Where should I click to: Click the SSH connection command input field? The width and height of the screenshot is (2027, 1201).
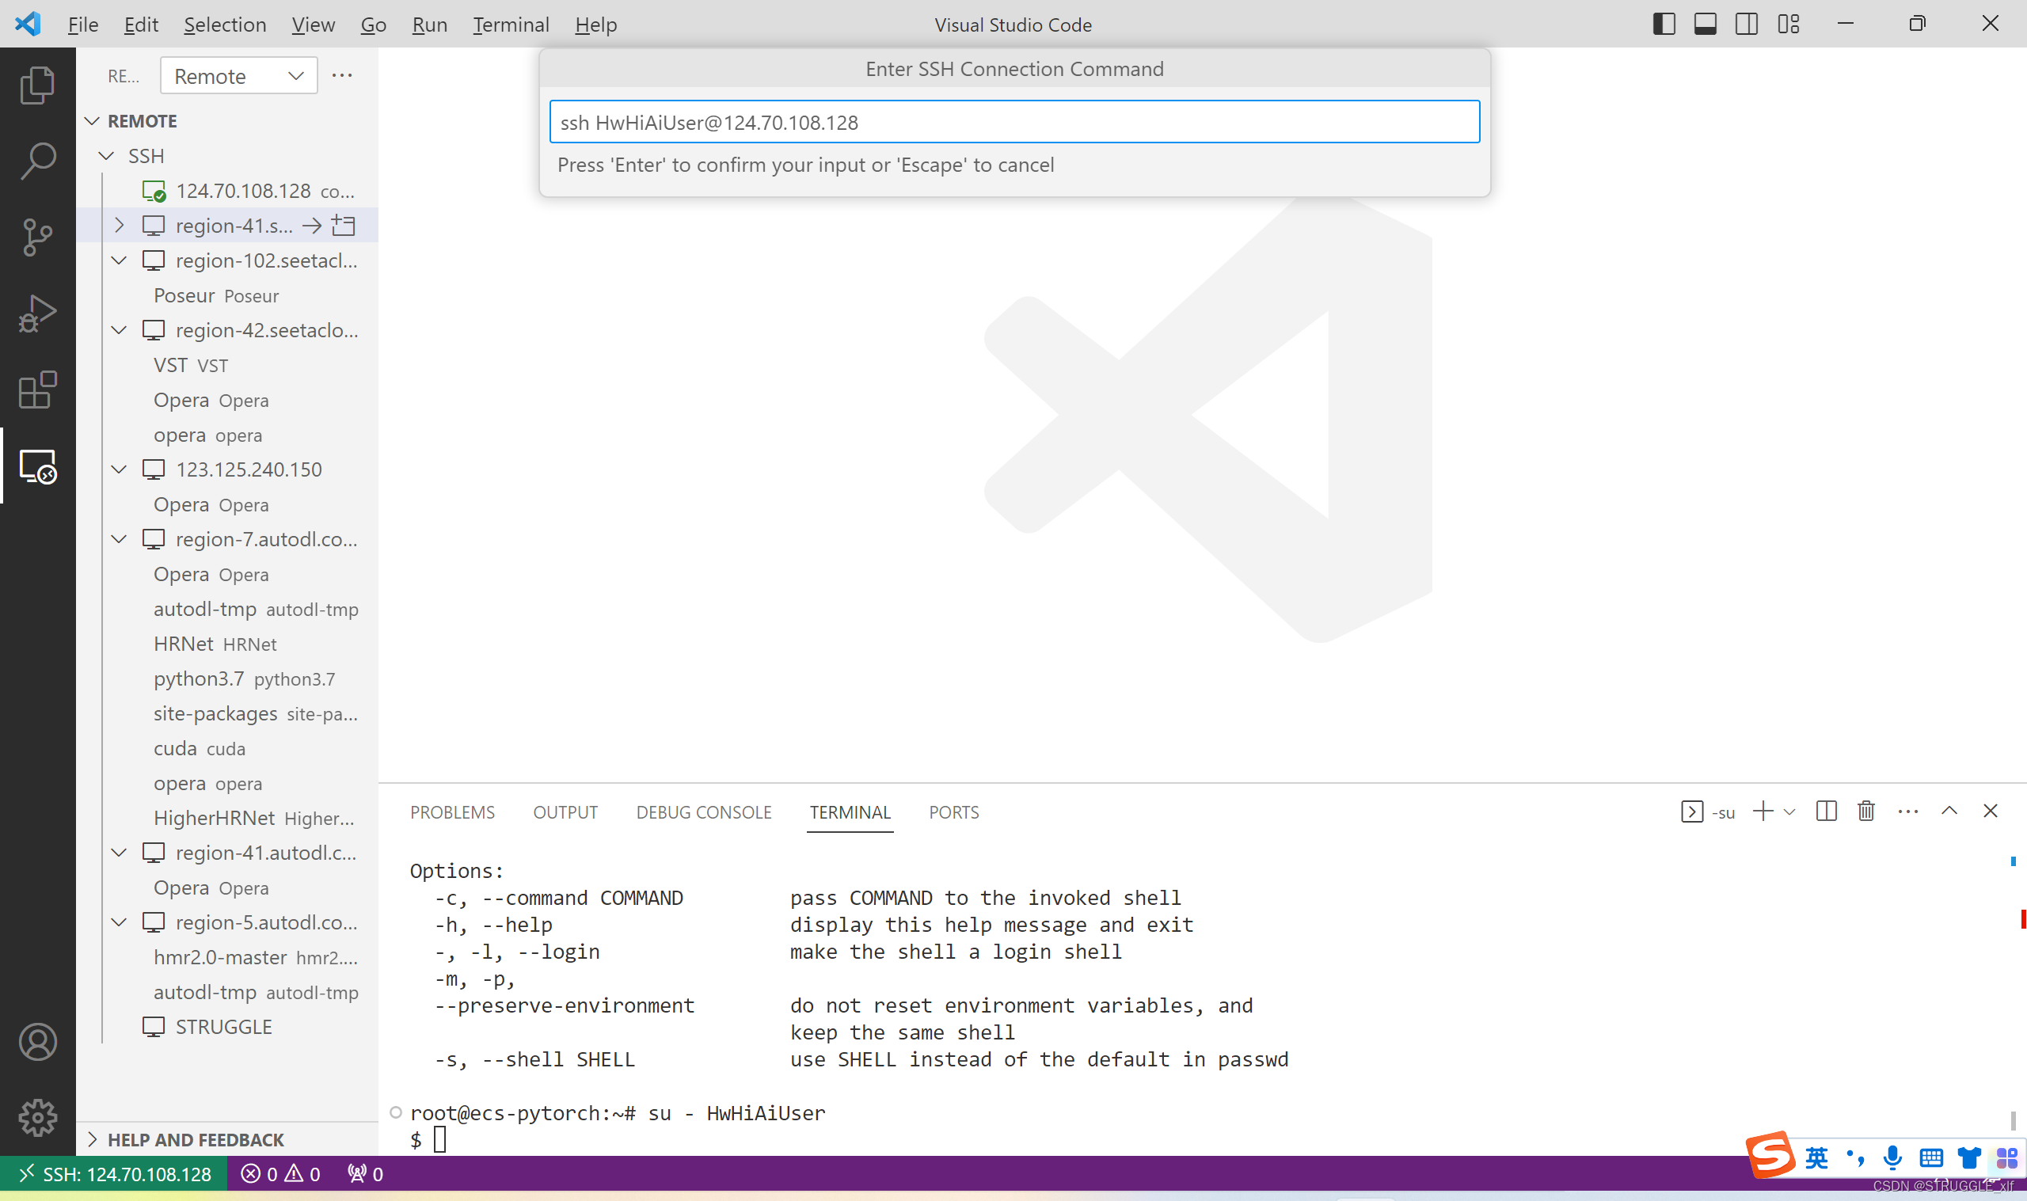pos(1015,122)
